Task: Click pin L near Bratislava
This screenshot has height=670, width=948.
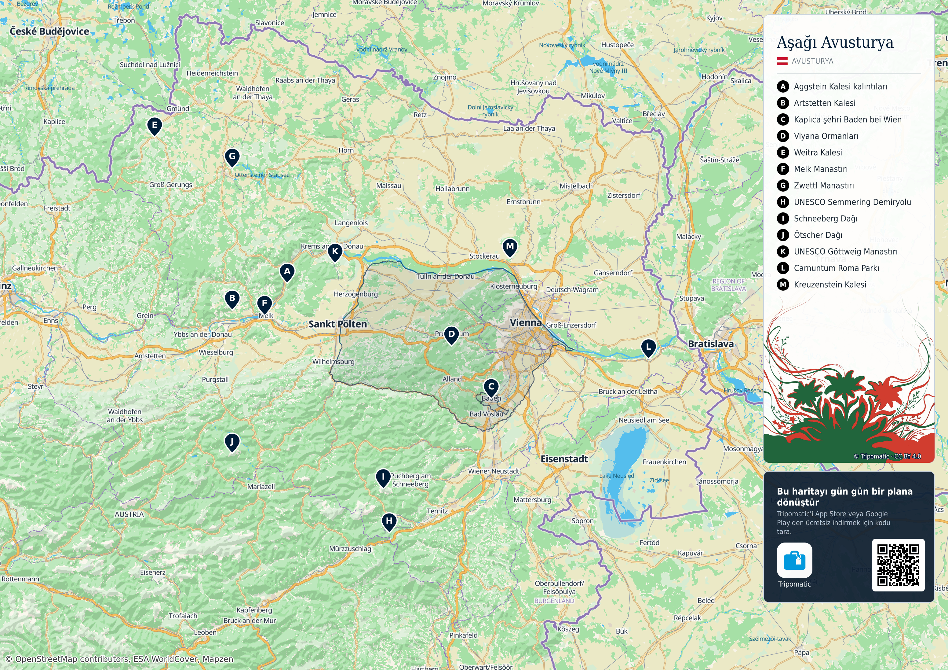Action: tap(648, 348)
